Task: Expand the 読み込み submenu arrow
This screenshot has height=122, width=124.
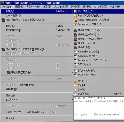Action: [72, 95]
